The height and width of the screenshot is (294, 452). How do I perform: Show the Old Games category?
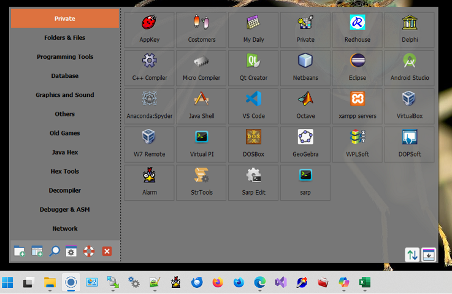point(65,133)
